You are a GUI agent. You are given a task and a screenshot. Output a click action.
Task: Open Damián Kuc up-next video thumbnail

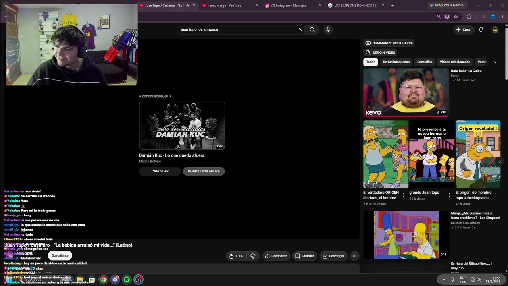[x=182, y=126]
